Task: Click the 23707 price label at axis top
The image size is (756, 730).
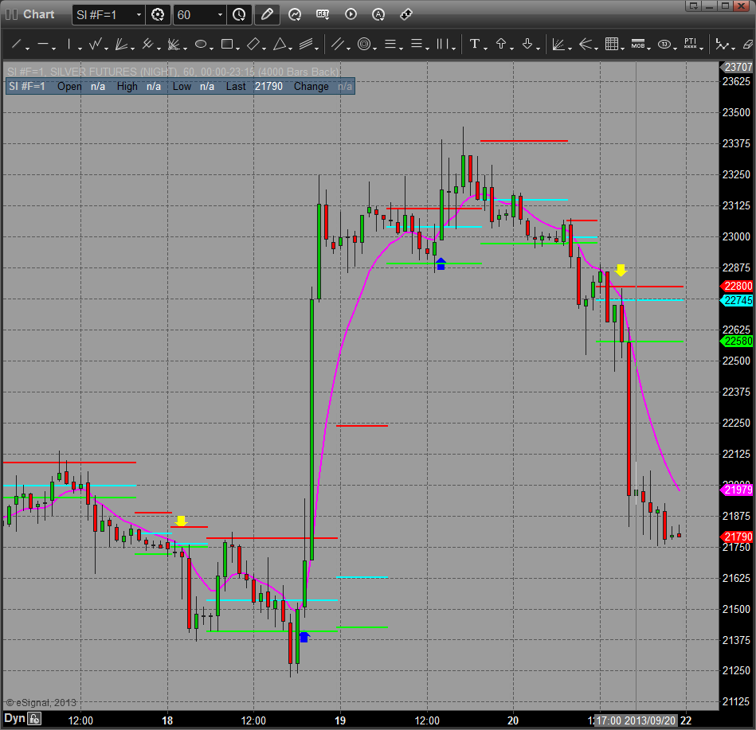Action: click(x=737, y=67)
